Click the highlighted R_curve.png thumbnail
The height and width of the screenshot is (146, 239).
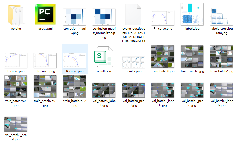point(75,60)
